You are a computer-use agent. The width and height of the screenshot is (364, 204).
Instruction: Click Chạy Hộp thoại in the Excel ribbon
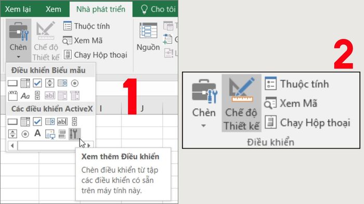point(95,55)
